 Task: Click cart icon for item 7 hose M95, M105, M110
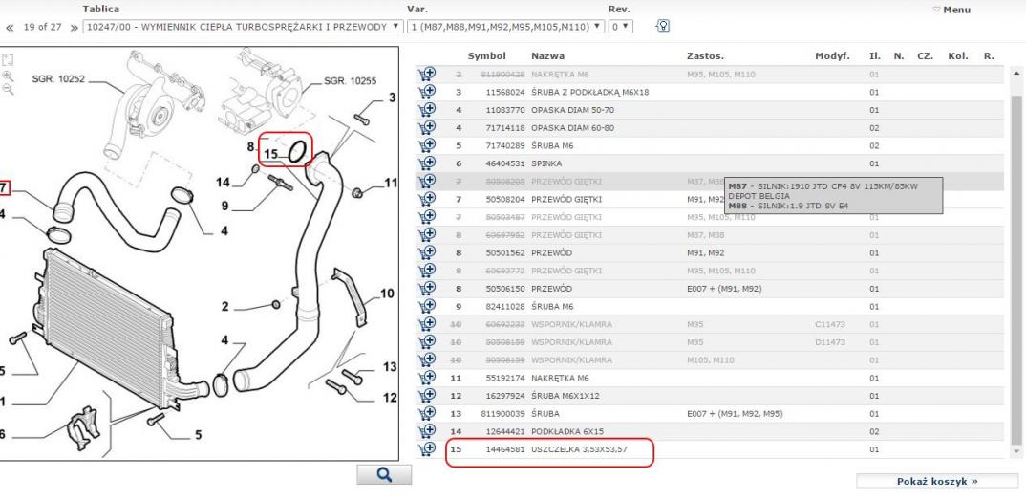pos(427,217)
